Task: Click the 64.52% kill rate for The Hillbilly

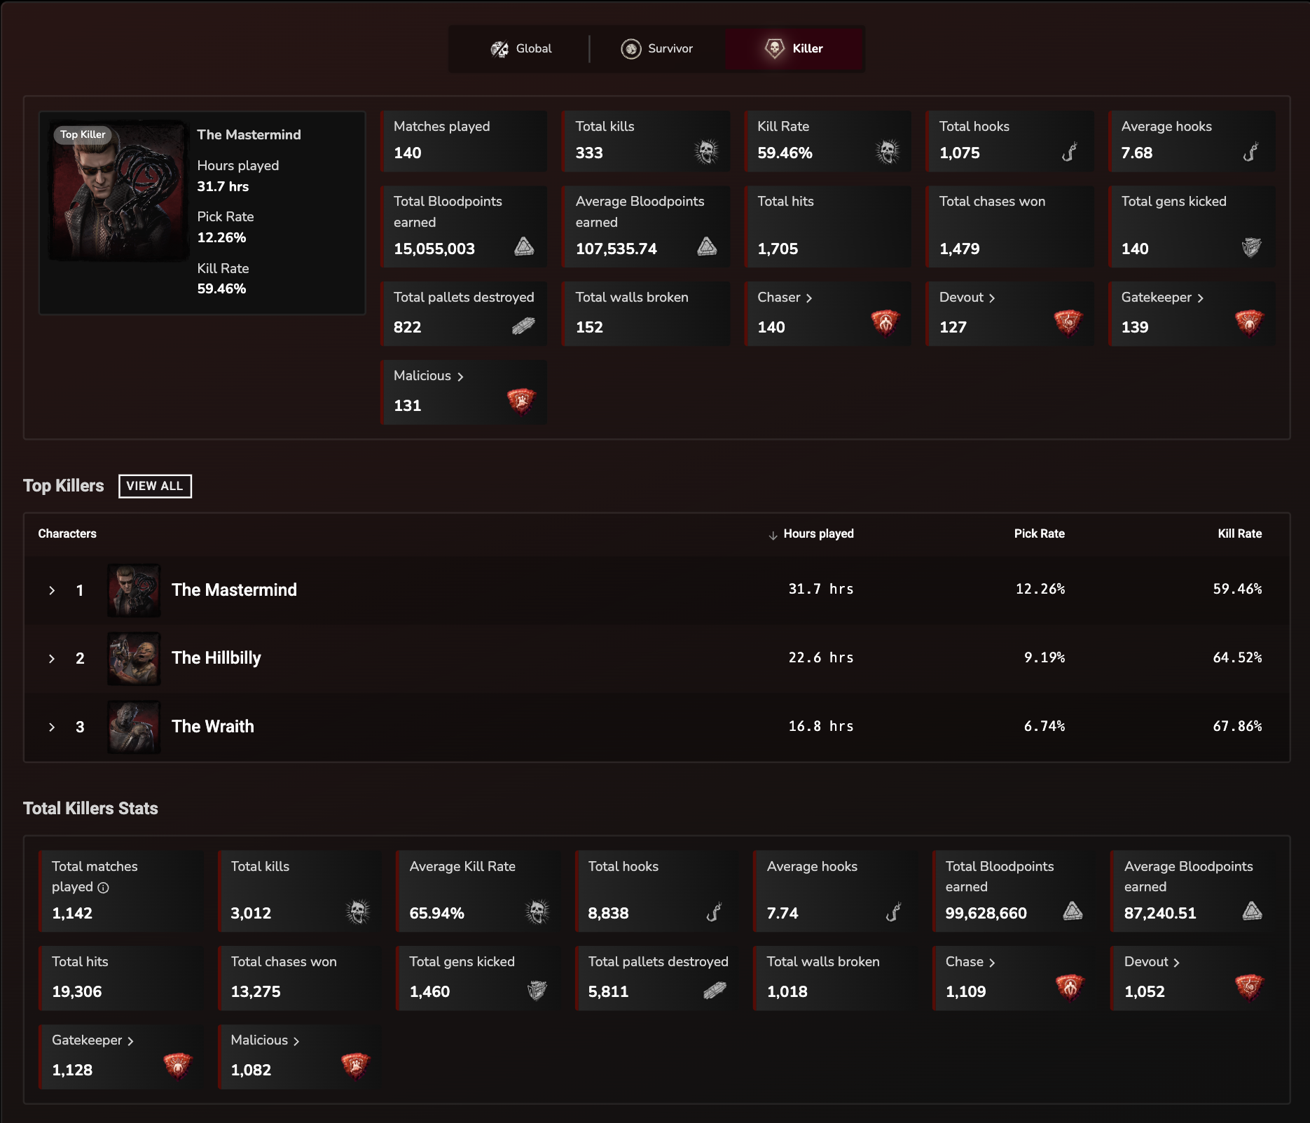Action: (x=1237, y=658)
